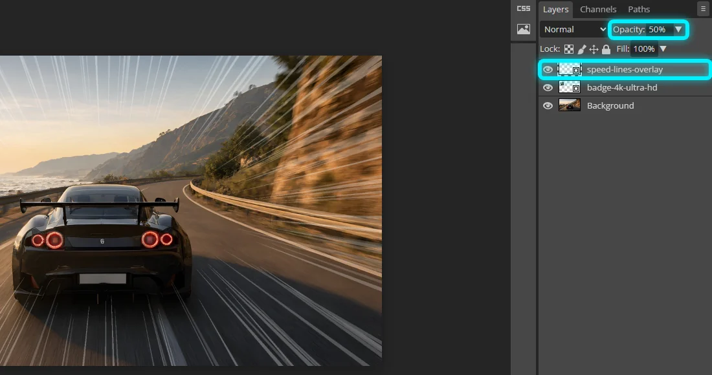Image resolution: width=712 pixels, height=375 pixels.
Task: Select the speed-lines-overlay layer thumbnail
Action: 570,69
